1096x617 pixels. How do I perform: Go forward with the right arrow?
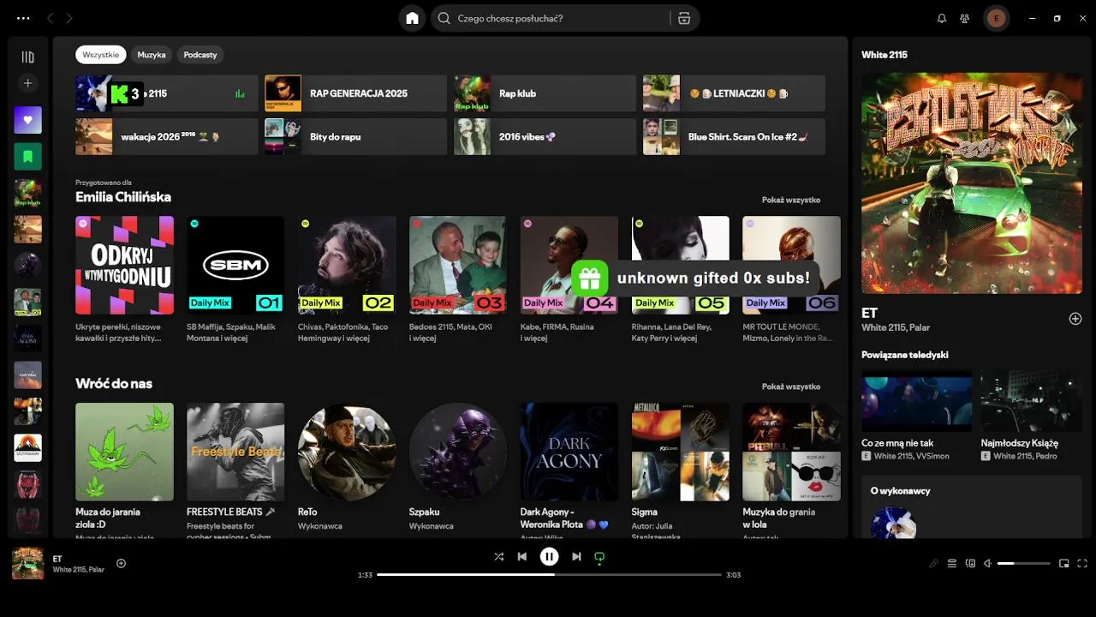tap(69, 18)
